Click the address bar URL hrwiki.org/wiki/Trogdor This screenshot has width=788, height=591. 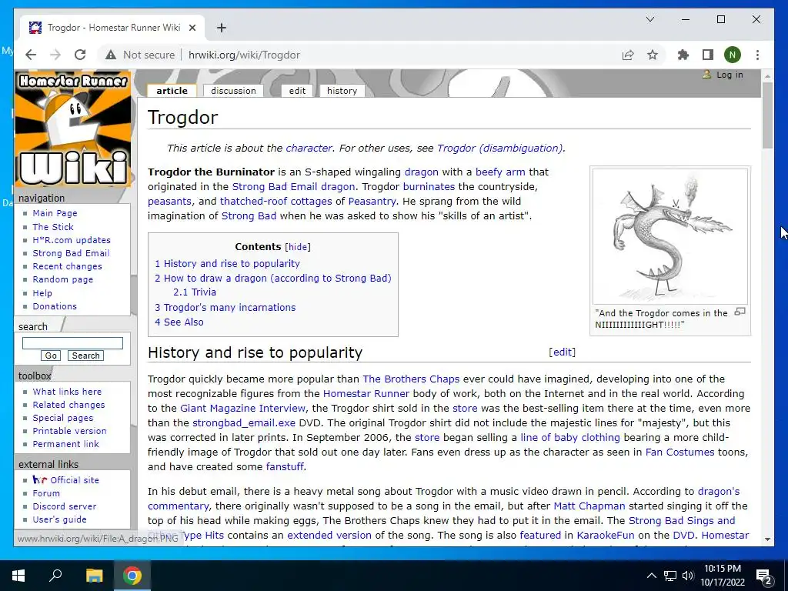click(244, 55)
